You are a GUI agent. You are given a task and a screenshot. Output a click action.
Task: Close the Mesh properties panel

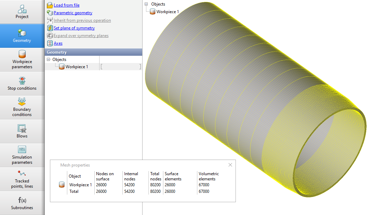pyautogui.click(x=230, y=165)
